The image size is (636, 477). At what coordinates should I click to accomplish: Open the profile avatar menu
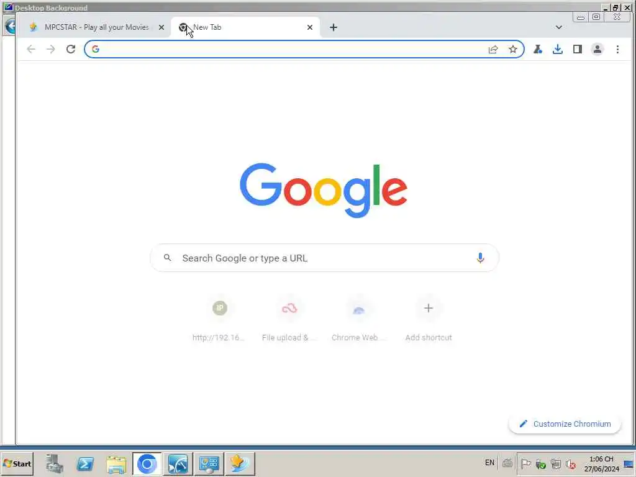click(597, 50)
